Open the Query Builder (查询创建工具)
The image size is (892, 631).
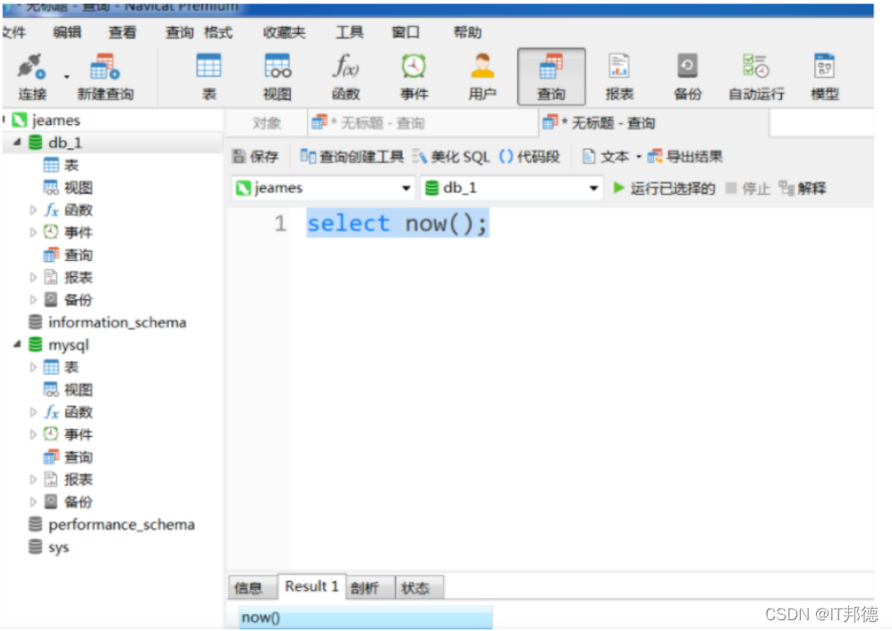tap(352, 156)
